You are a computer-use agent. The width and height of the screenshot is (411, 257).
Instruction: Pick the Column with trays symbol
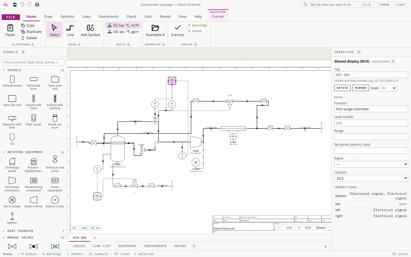tap(34, 102)
